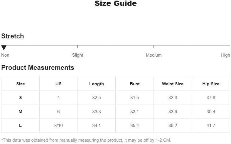This screenshot has height=144, width=231.
Task: Click the Stretch heading
Action: (x=13, y=36)
